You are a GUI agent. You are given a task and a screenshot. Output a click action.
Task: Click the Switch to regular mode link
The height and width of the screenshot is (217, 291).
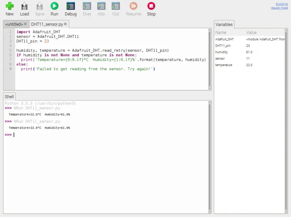tap(280, 6)
